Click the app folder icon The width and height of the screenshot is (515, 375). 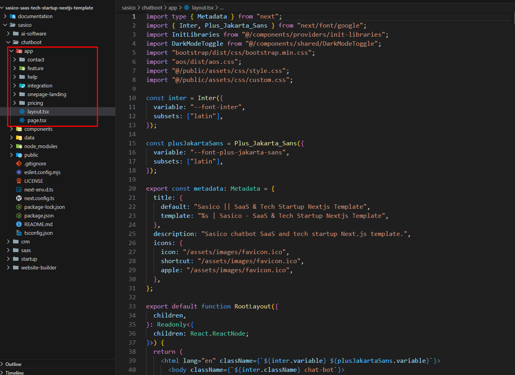click(19, 51)
